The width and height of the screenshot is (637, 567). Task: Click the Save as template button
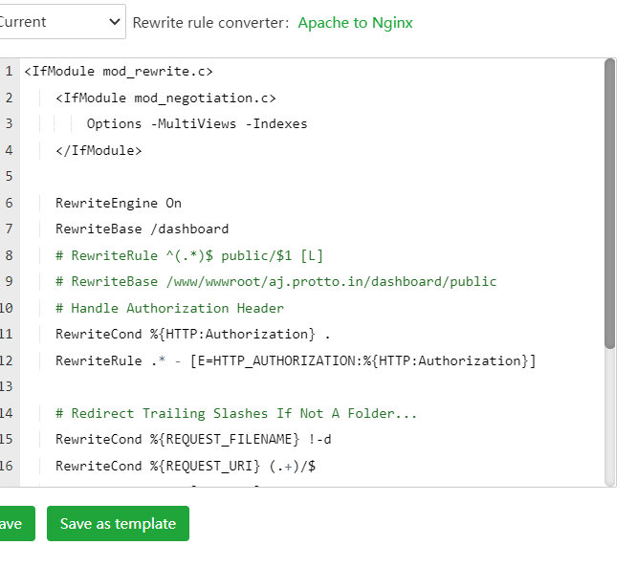coord(118,524)
